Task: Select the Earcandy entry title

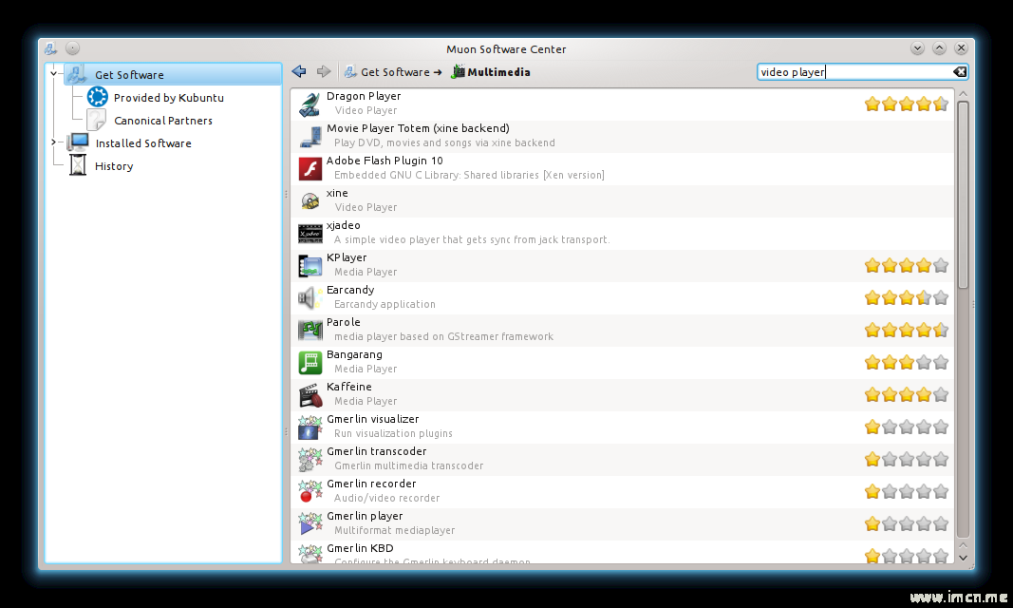Action: point(350,290)
